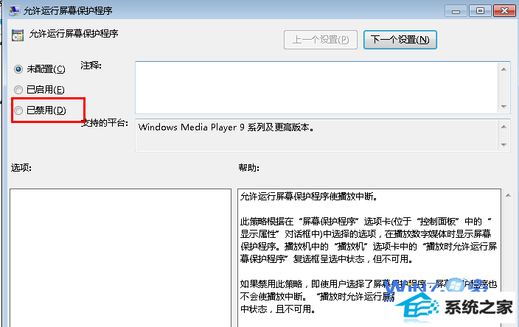
Task: Enable the policy with 已启用(E) option
Action: tap(19, 89)
